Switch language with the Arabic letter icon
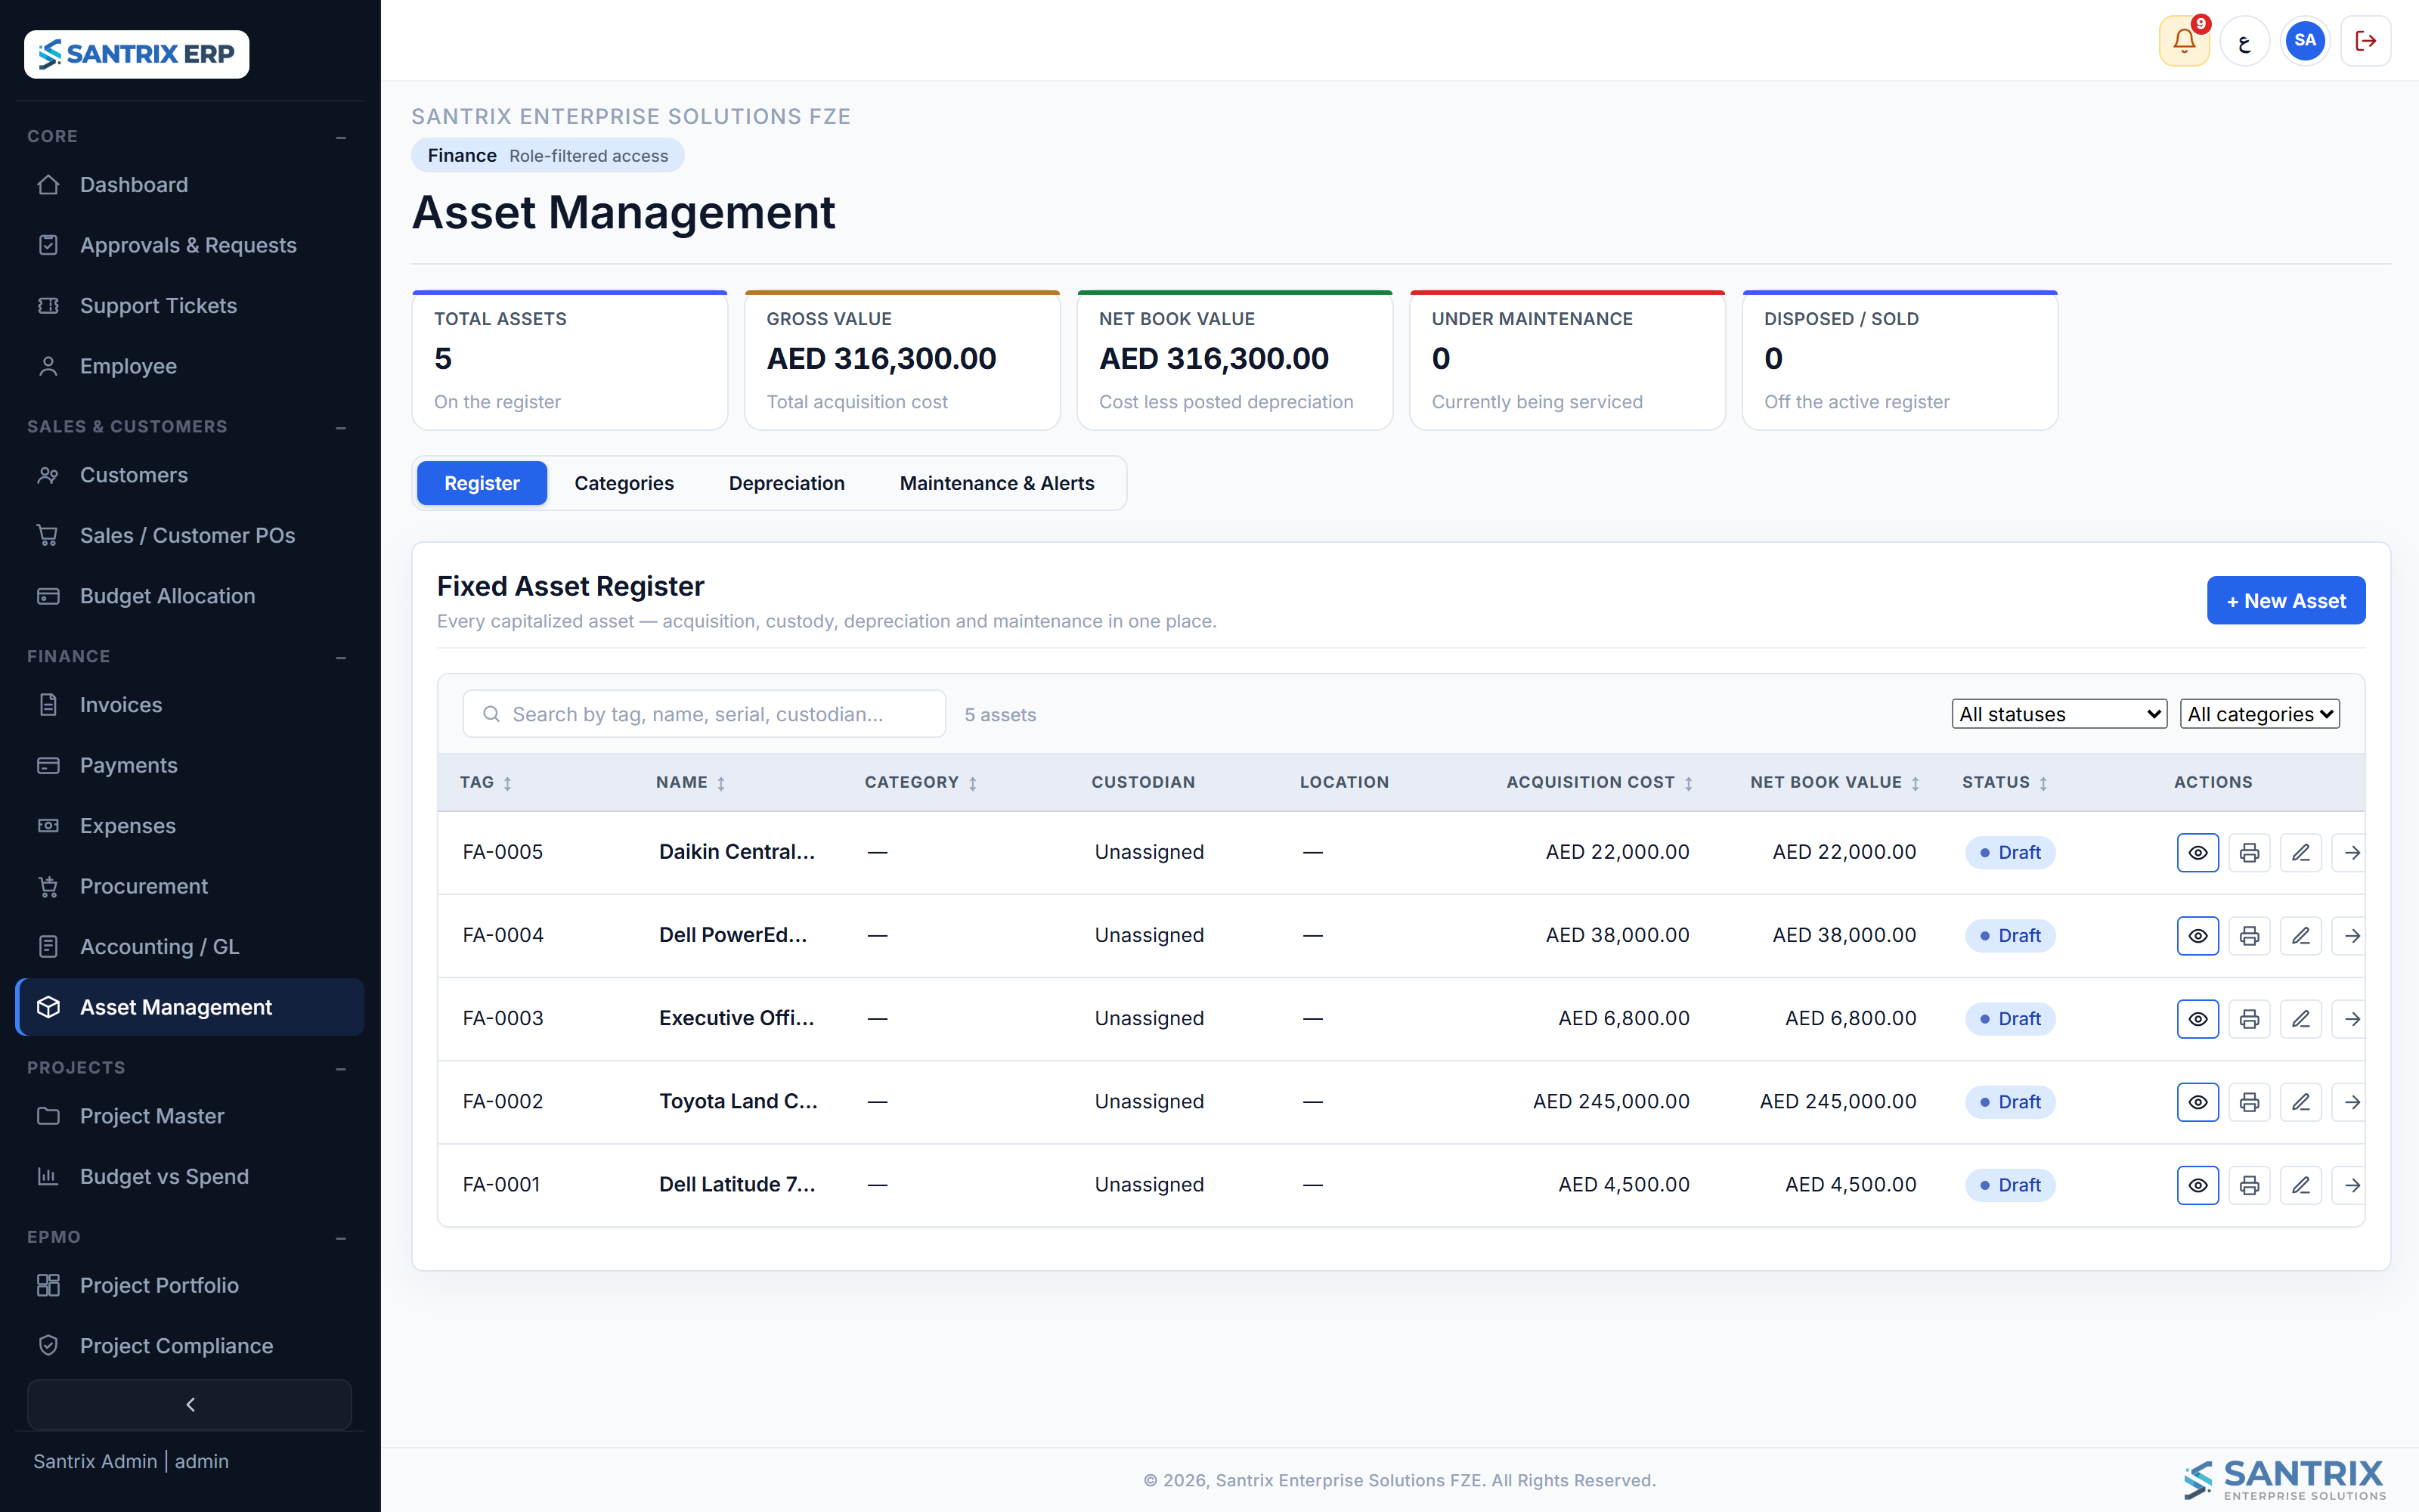This screenshot has height=1512, width=2419. (2245, 41)
